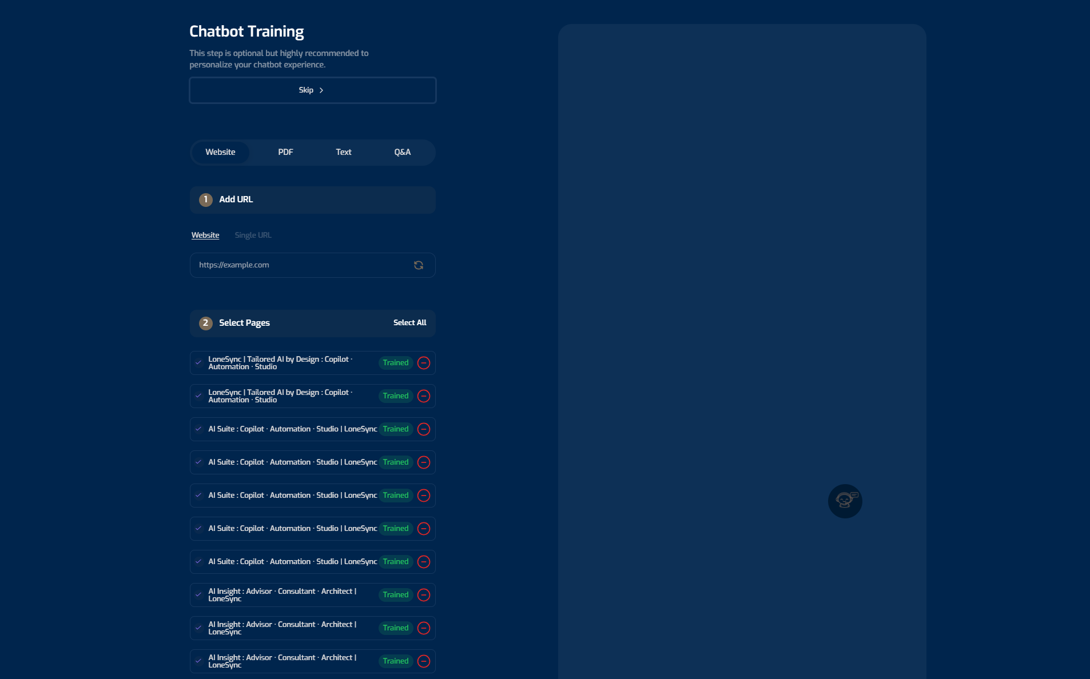Remove the first AI Suite page
The height and width of the screenshot is (679, 1090).
pos(424,429)
